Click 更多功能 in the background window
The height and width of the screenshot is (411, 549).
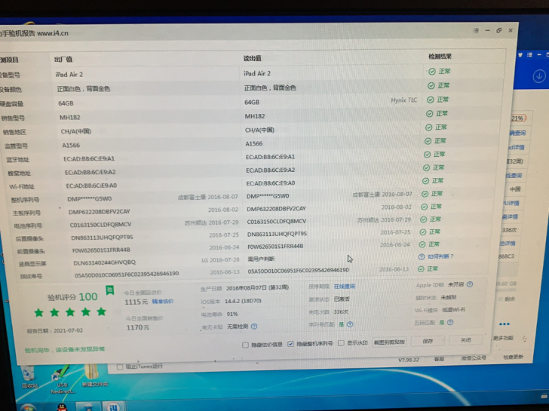[503, 338]
